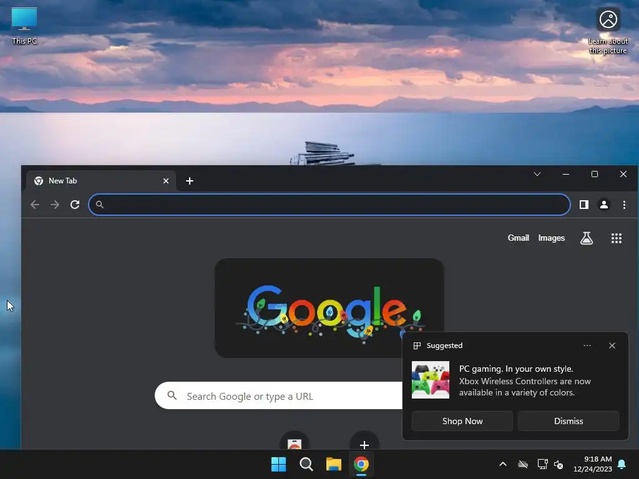Screen dimensions: 639x479
Task: Open Images link
Action: pos(552,238)
